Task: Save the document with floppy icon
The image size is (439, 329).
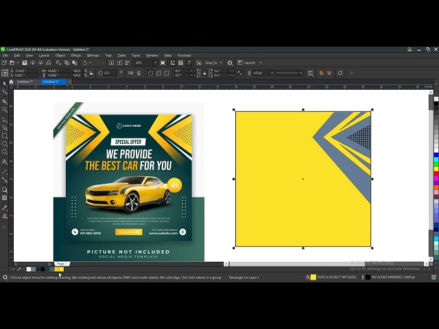Action: (x=25, y=62)
